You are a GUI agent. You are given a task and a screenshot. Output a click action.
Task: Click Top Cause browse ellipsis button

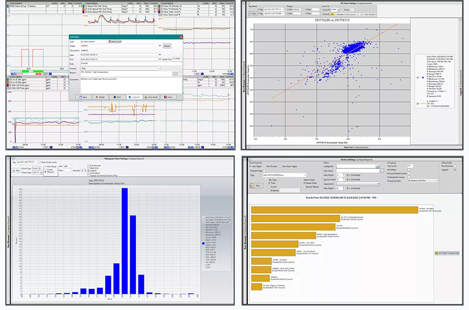pyautogui.click(x=382, y=171)
